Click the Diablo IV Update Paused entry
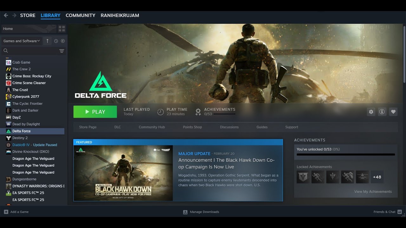Screen dimensions: 406x228 (x=35, y=145)
